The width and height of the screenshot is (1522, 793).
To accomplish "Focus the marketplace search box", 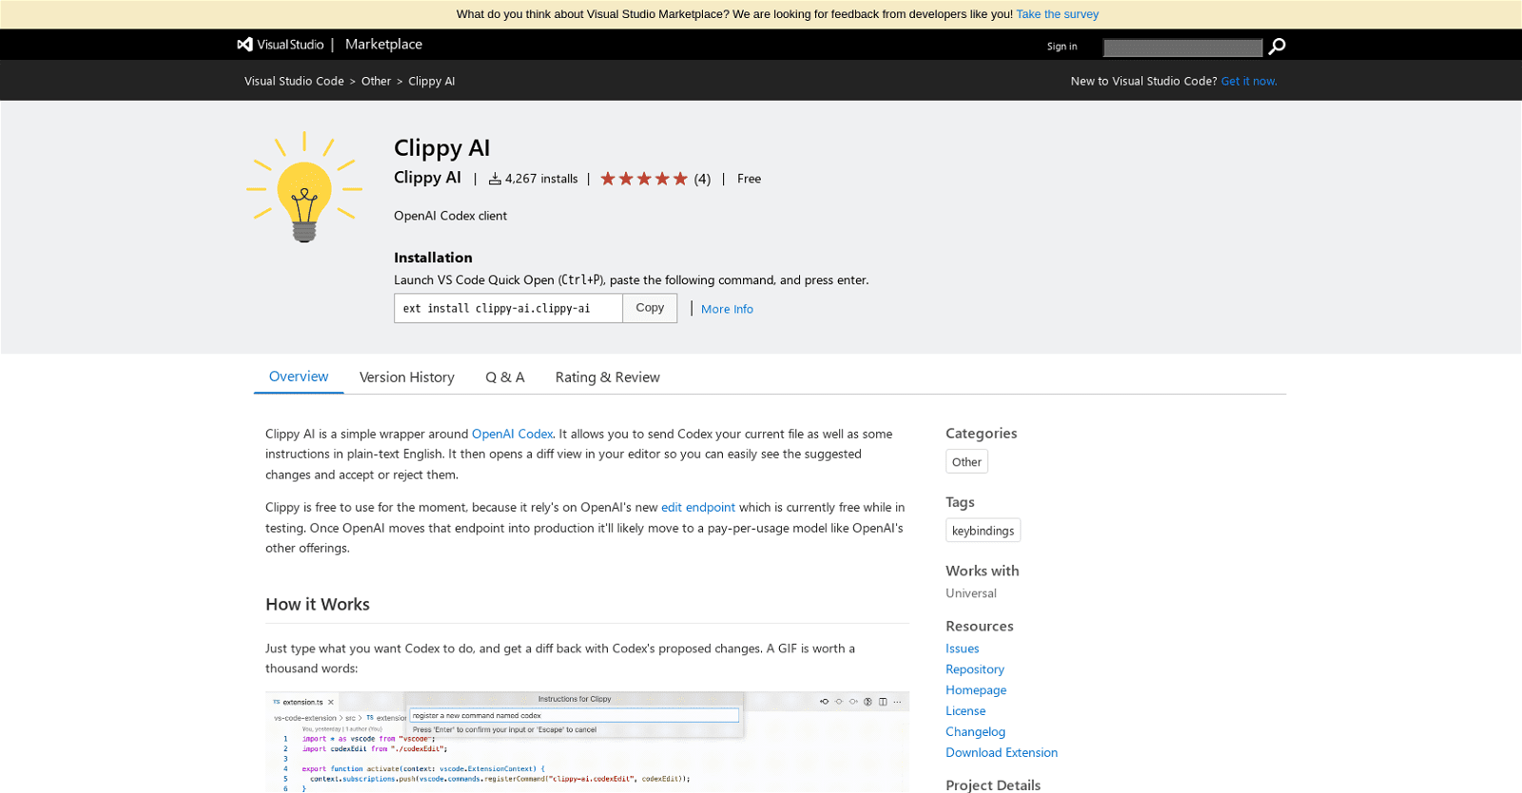I will 1182,48.
